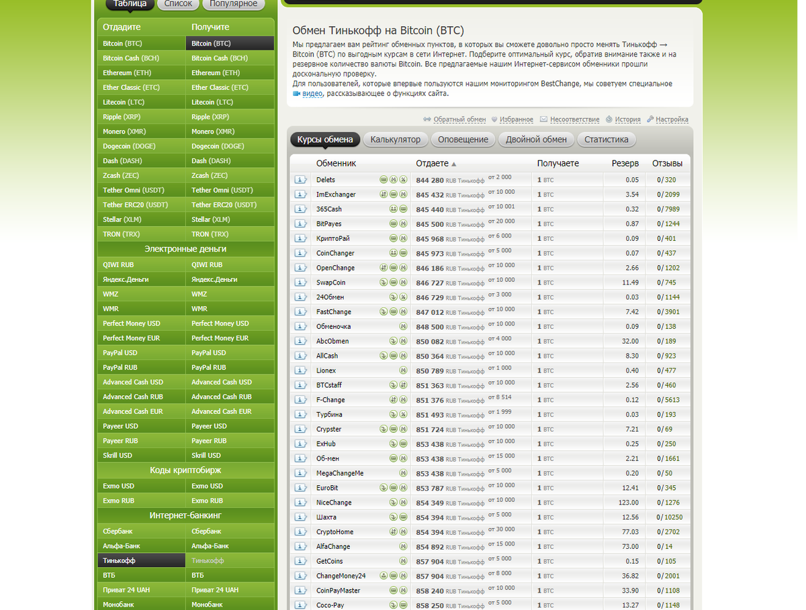Click the people badge in 365Cash row
806x610 pixels.
click(394, 209)
